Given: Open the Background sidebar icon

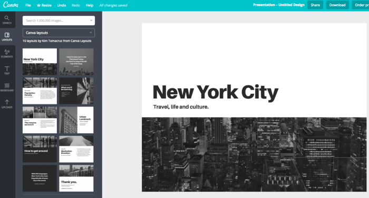Looking at the screenshot, I should click(7, 87).
